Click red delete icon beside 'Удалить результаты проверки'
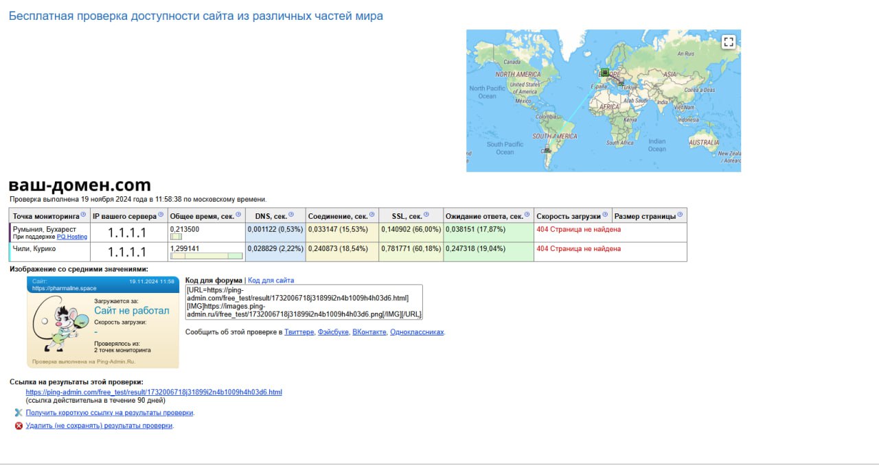Image resolution: width=879 pixels, height=472 pixels. tap(19, 425)
